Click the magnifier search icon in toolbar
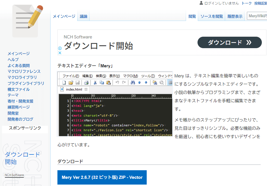 (x=161, y=83)
